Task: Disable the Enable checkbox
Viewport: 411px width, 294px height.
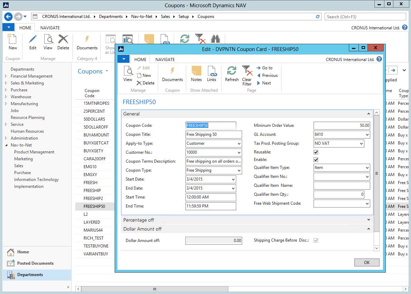Action: tap(316, 160)
